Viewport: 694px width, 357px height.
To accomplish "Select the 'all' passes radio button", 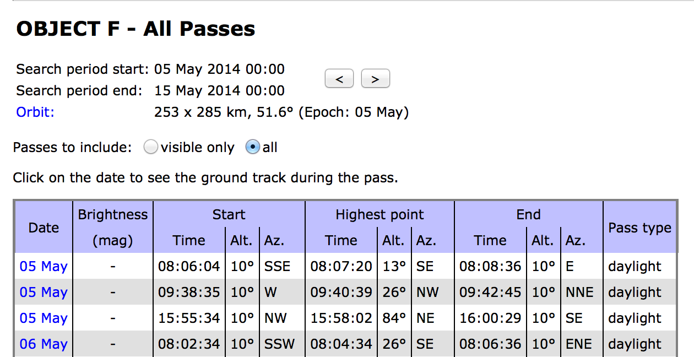I will pyautogui.click(x=252, y=148).
